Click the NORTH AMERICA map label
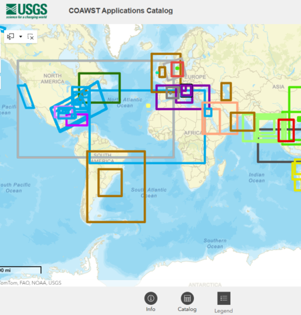Screen dimensions: 301x315 click(53, 78)
